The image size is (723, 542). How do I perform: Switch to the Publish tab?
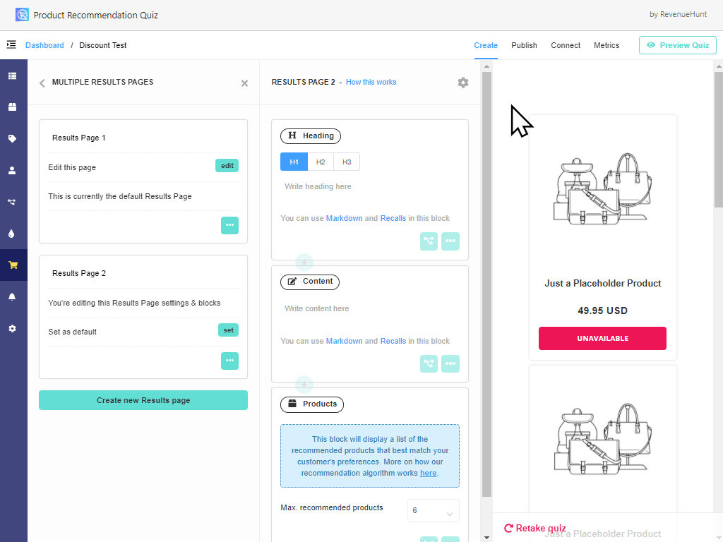click(525, 45)
